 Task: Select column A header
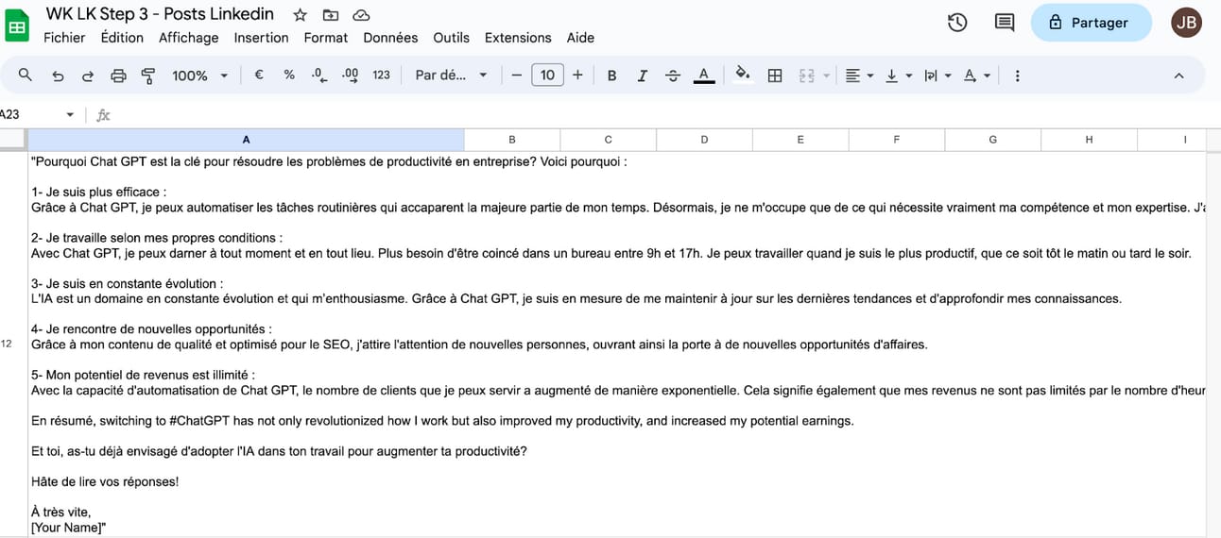pyautogui.click(x=246, y=140)
